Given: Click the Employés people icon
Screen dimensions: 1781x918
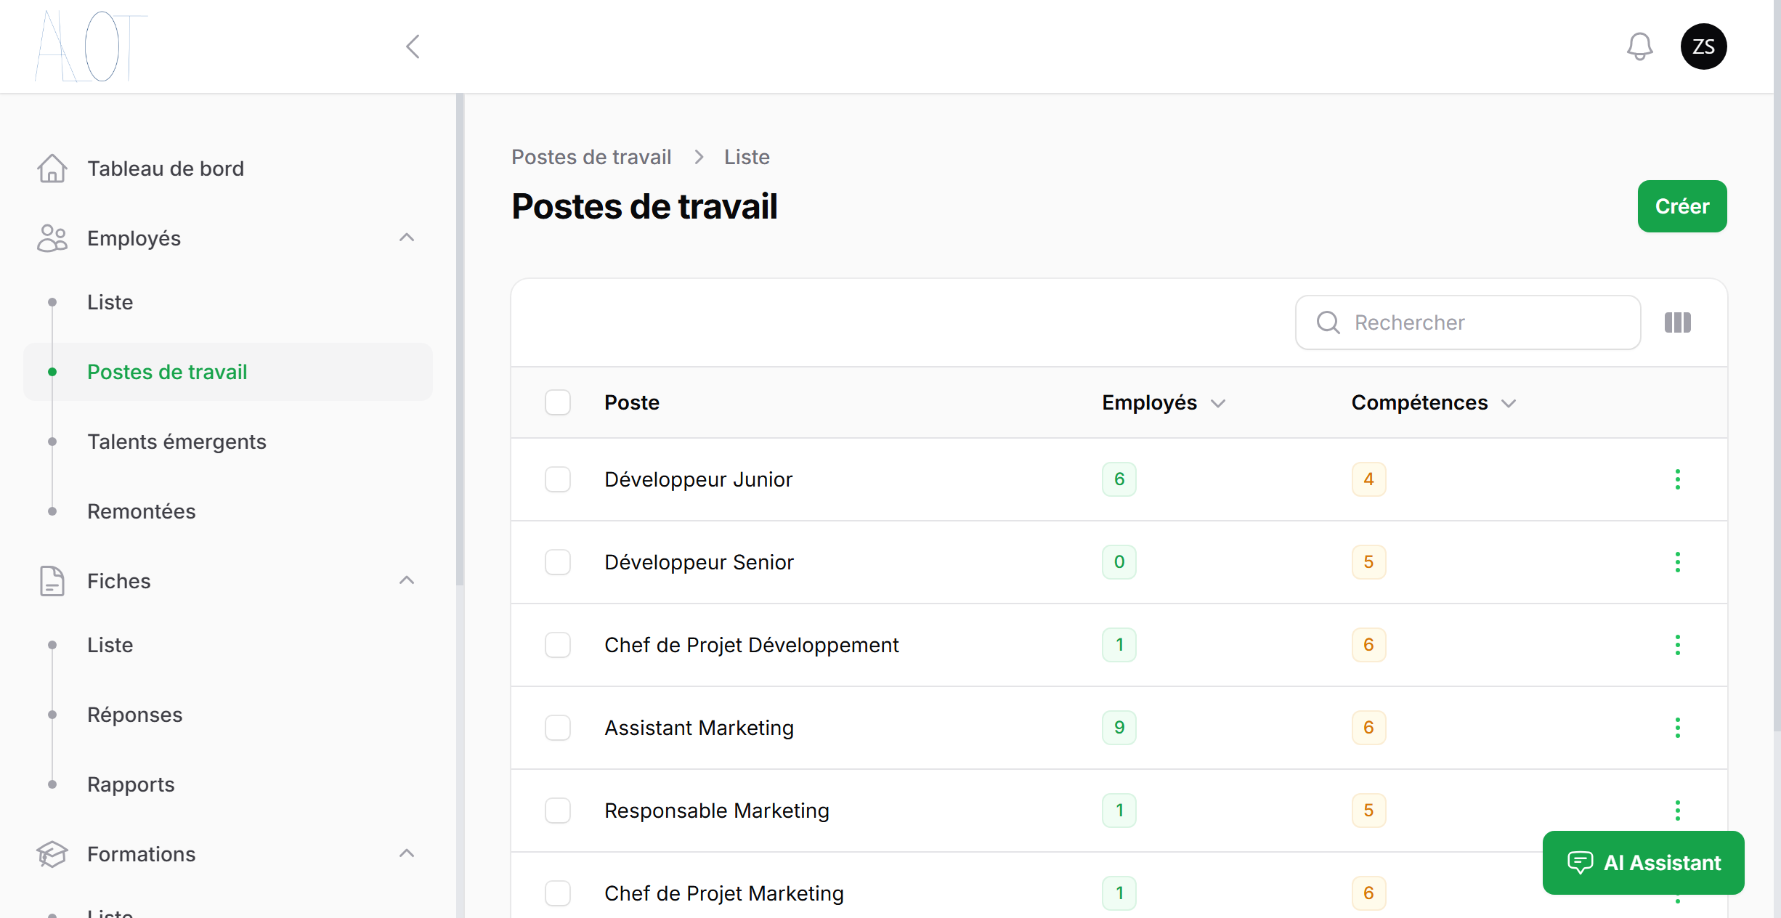Looking at the screenshot, I should [52, 238].
